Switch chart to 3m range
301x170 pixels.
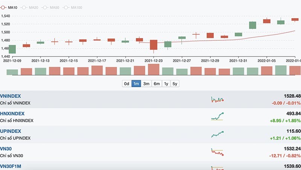point(146,84)
